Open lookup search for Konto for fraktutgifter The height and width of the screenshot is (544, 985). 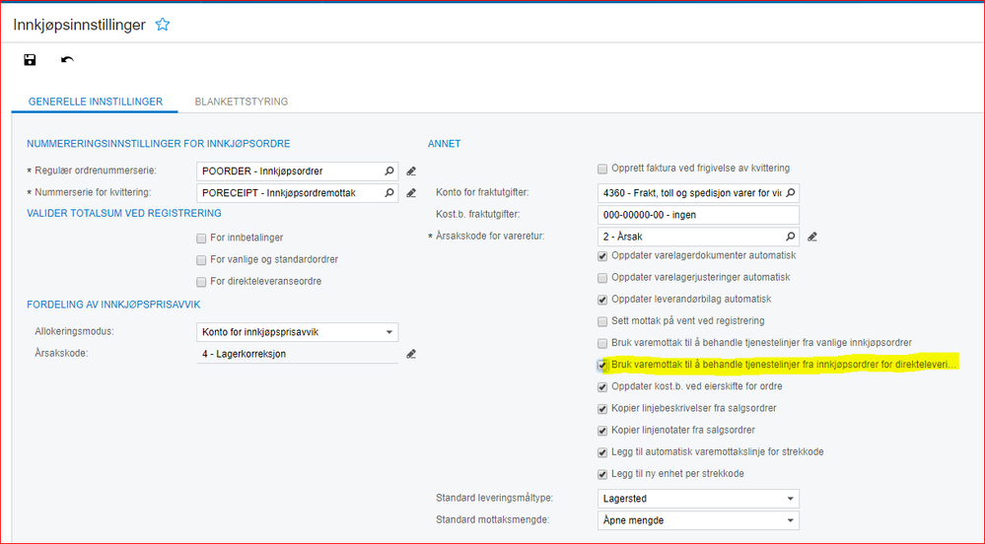click(790, 193)
